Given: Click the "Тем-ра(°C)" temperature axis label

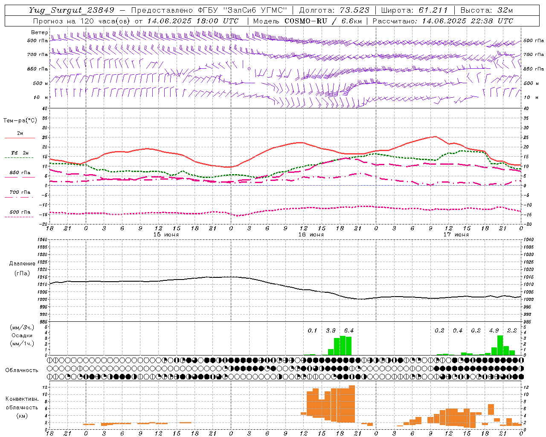Looking at the screenshot, I should click(x=20, y=121).
